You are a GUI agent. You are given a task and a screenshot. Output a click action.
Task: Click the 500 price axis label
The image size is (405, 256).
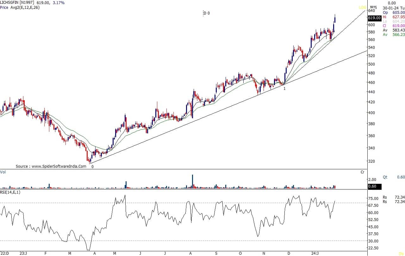point(371,64)
